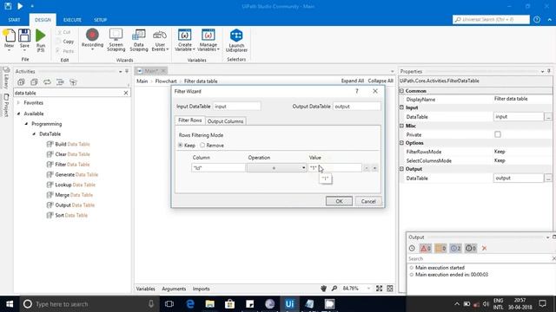Screen dimensions: 556x312
Task: Collapse the Available node
Action: [18, 114]
